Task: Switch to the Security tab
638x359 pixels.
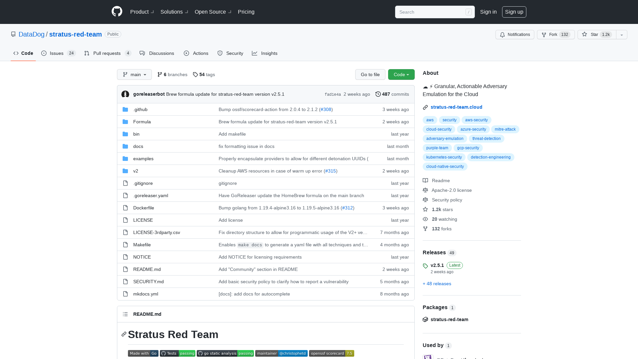Action: [230, 53]
